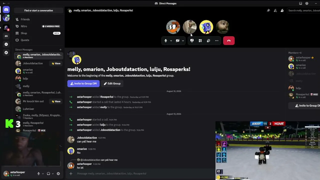Screen dimensions: 320x180
Task: Open the omarion direct message
Action: (38, 71)
